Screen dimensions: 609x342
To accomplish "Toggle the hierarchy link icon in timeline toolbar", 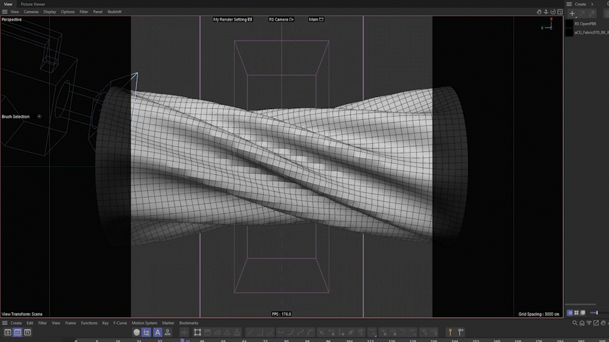I will coord(147,332).
